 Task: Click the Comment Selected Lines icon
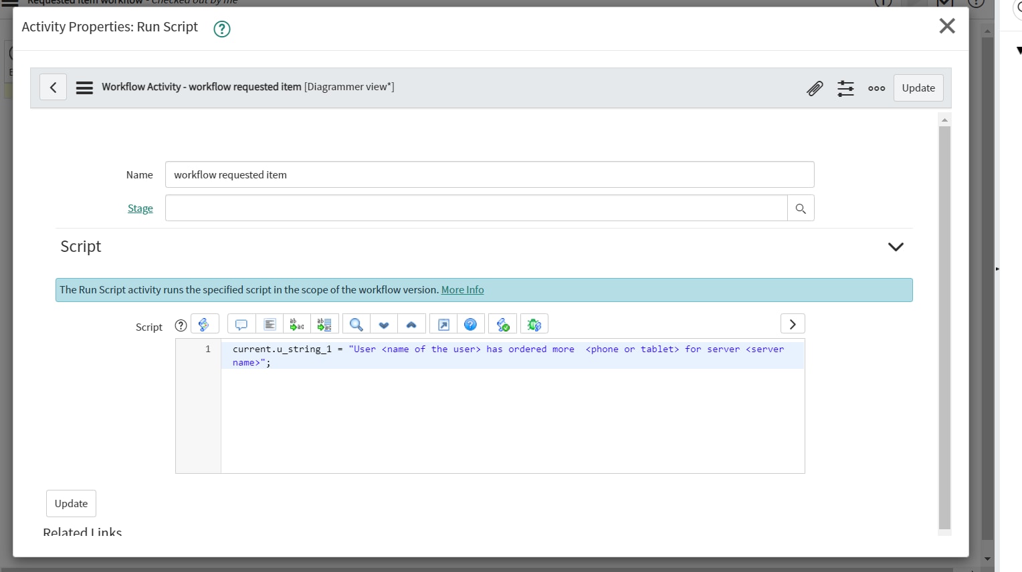(241, 323)
